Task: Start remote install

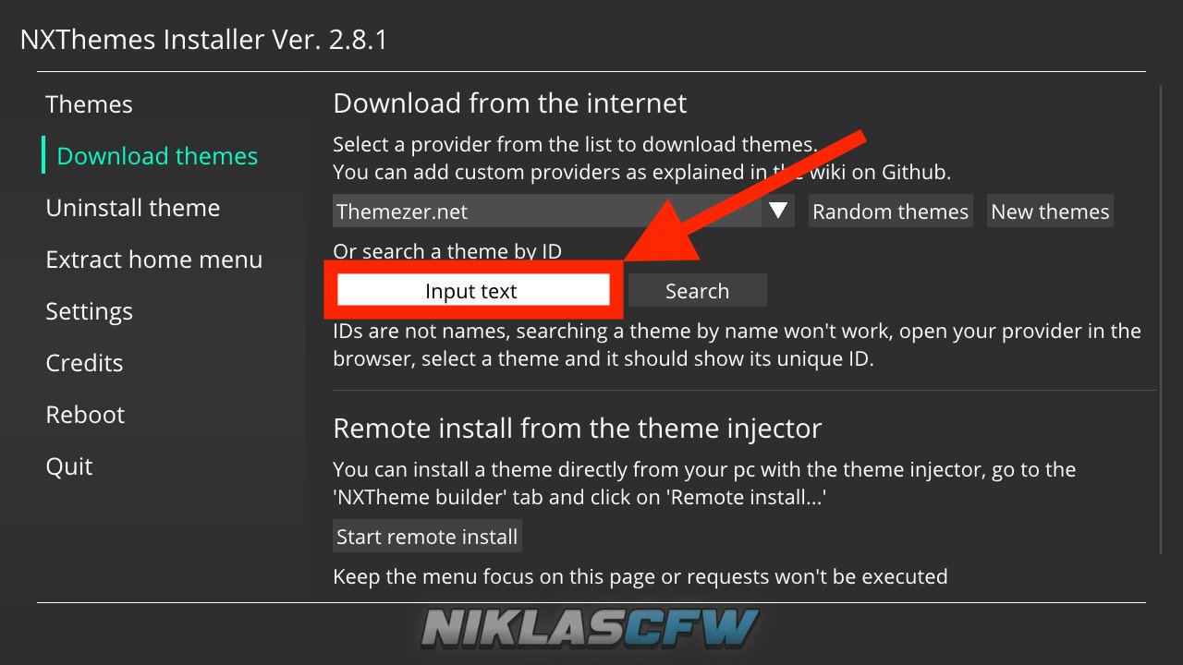Action: [427, 536]
